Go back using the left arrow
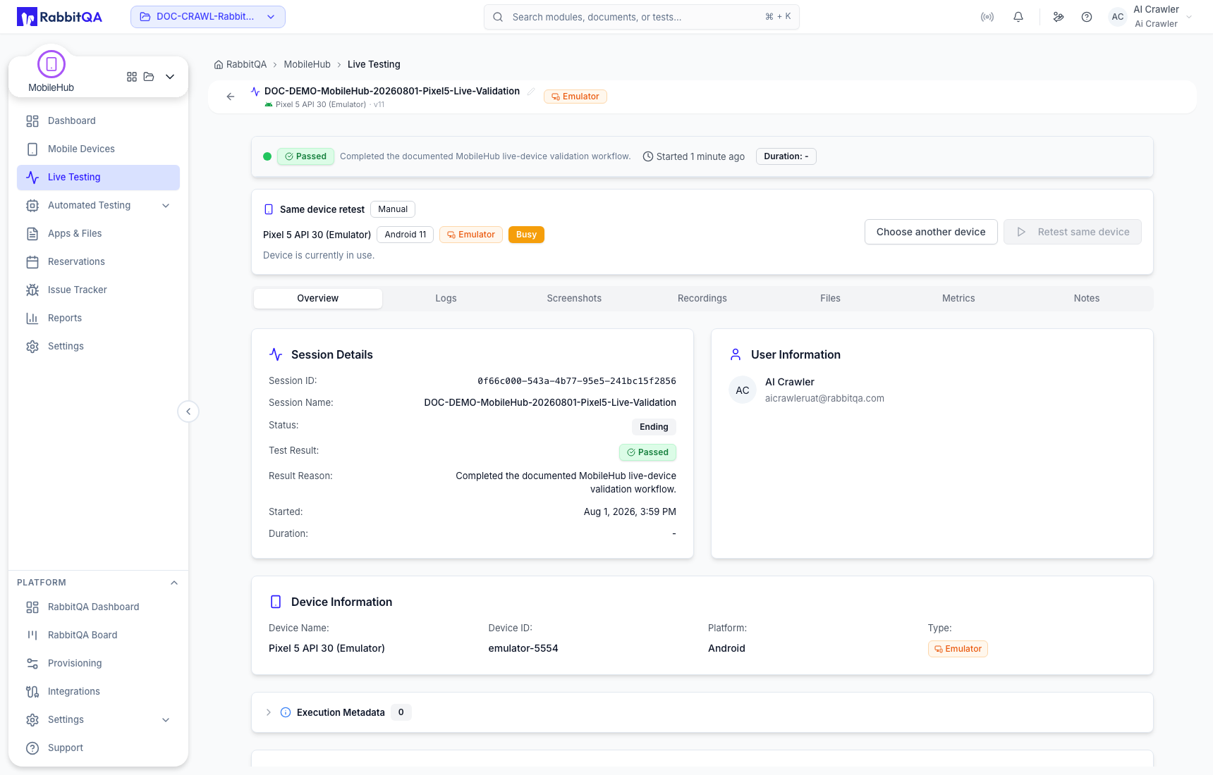 (x=231, y=97)
